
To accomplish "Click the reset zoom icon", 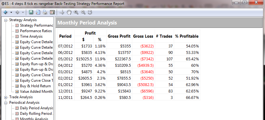I will click(90, 12).
